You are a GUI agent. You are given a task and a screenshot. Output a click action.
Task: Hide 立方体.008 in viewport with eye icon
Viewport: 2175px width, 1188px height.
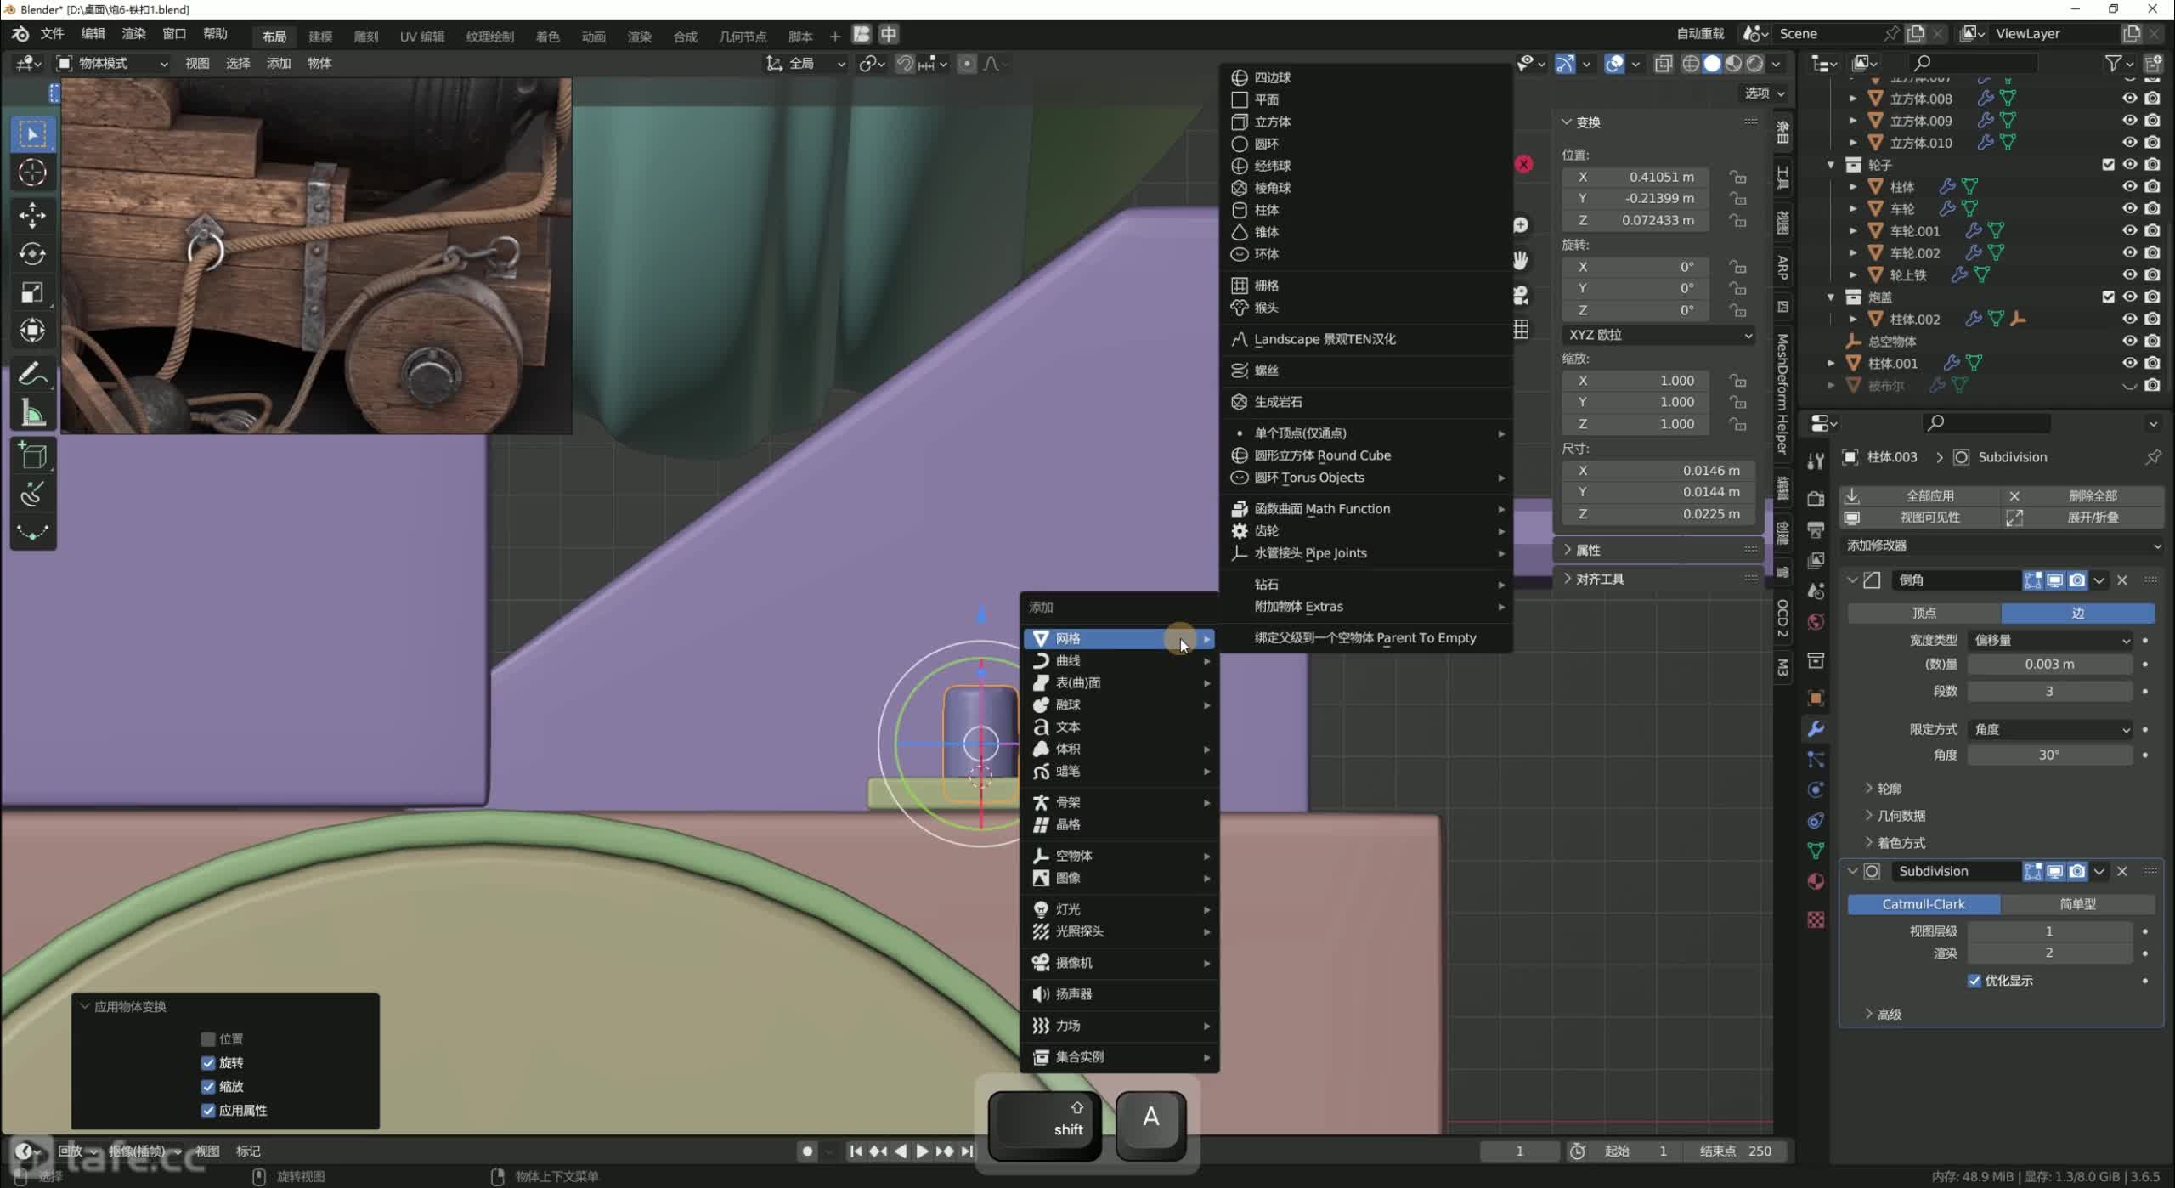(x=2130, y=99)
